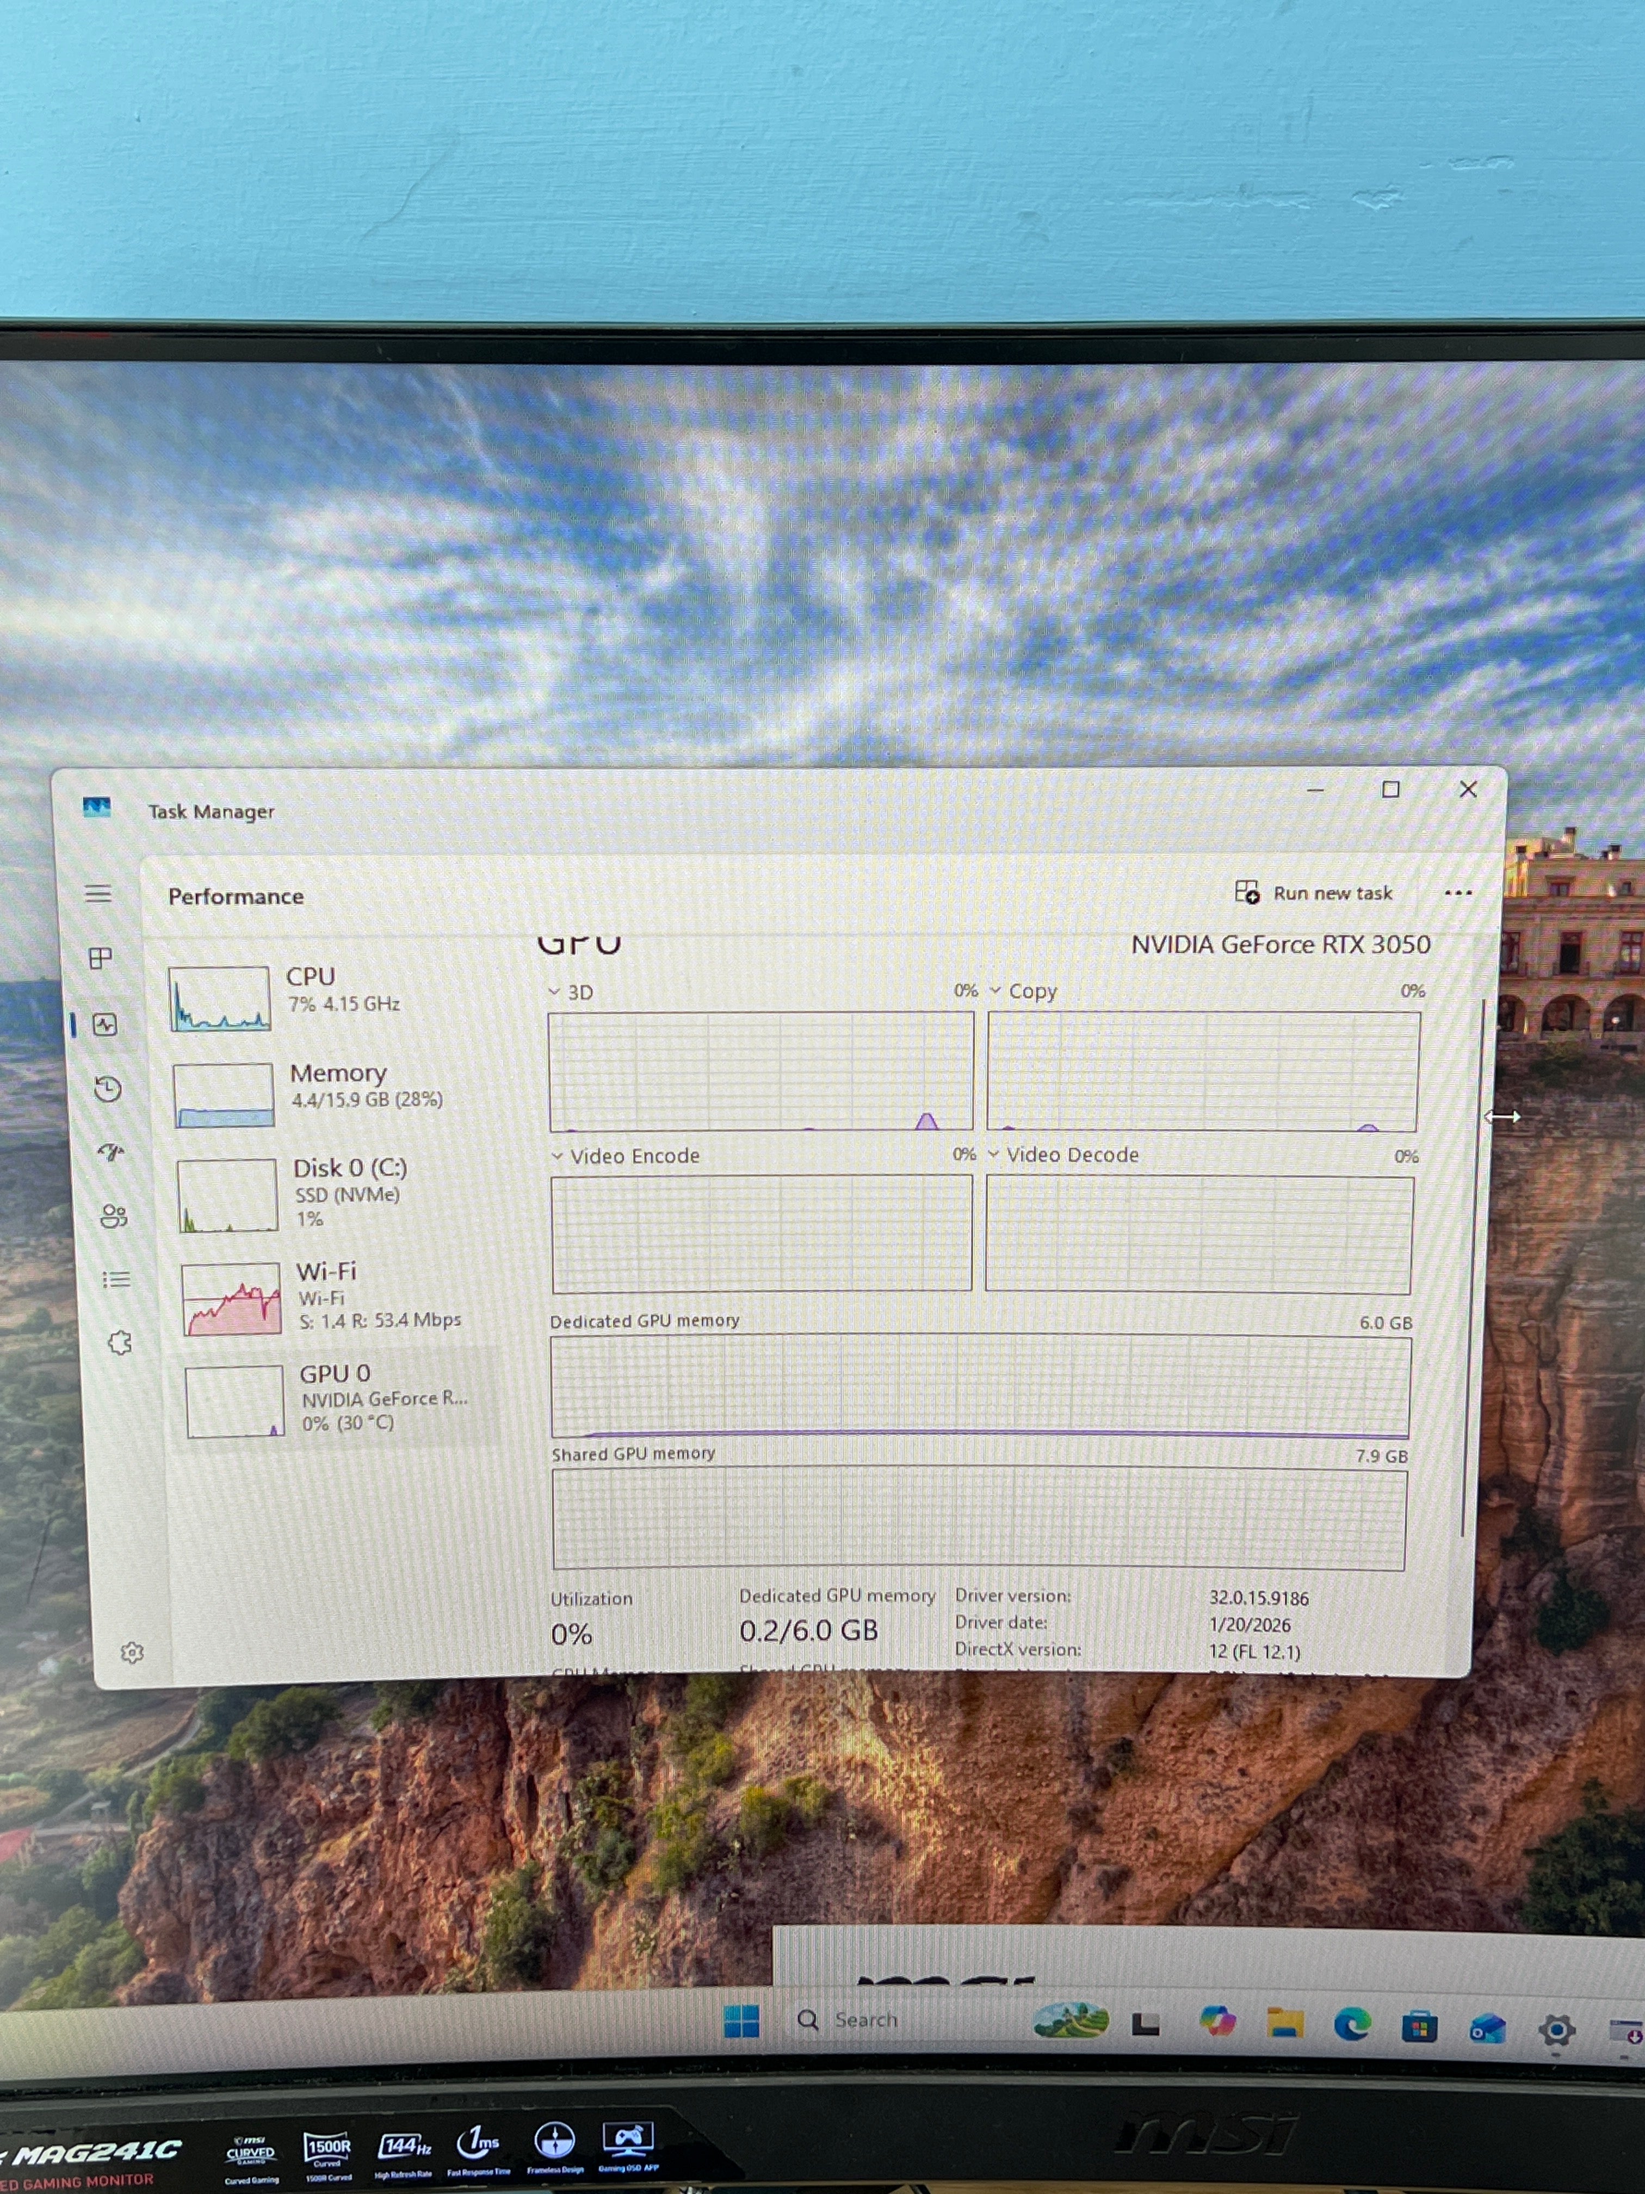Open the Details page icon
1645x2194 pixels.
point(117,1279)
